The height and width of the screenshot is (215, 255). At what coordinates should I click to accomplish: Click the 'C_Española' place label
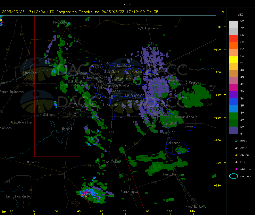click(x=122, y=66)
